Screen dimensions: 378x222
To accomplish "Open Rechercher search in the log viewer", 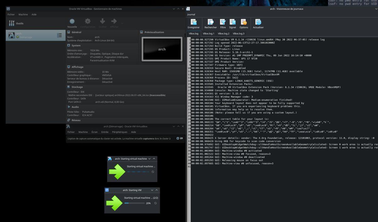I will pos(210,22).
